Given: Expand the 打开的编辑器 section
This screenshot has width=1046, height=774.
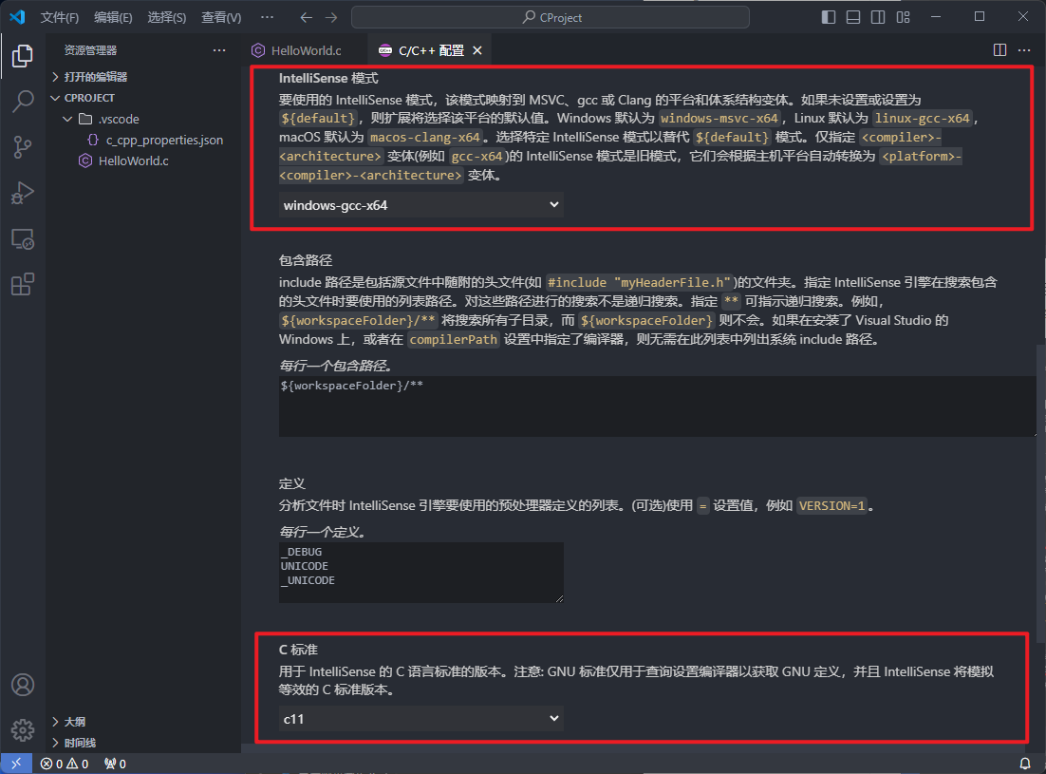Looking at the screenshot, I should coord(142,77).
